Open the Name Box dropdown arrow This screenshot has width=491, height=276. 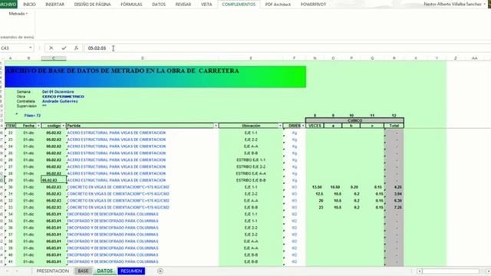point(31,48)
